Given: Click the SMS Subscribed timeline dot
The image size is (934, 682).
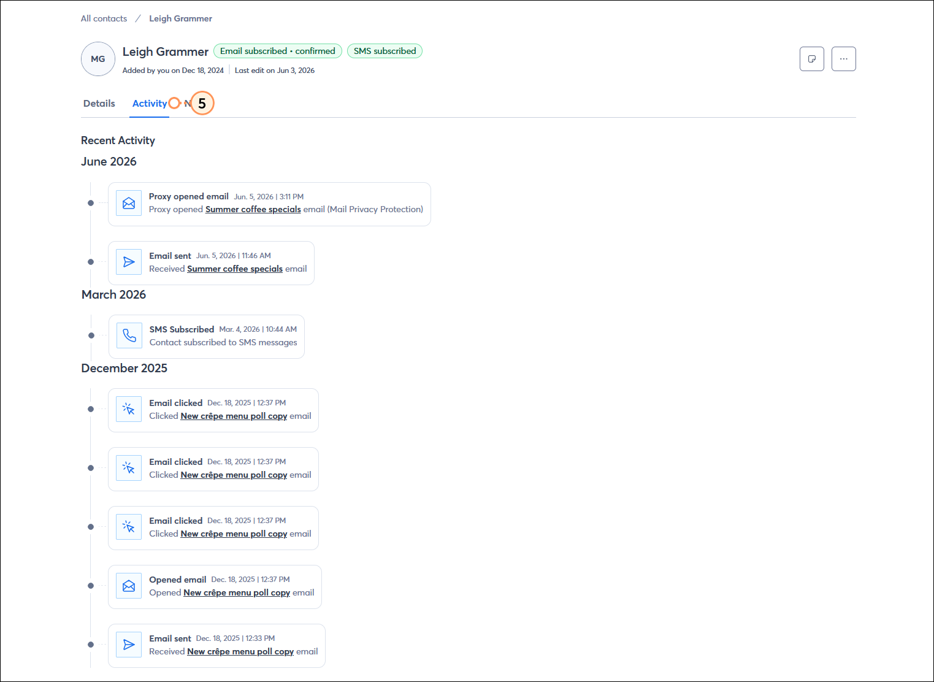Looking at the screenshot, I should click(91, 335).
